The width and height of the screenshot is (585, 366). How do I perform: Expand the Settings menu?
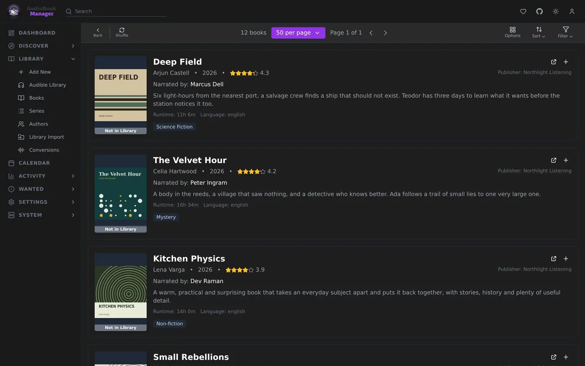41,202
